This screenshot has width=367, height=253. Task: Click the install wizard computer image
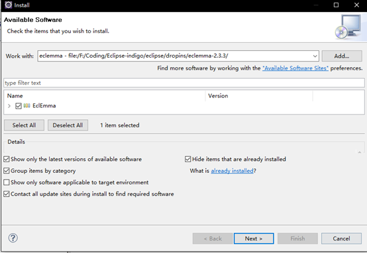pyautogui.click(x=348, y=26)
